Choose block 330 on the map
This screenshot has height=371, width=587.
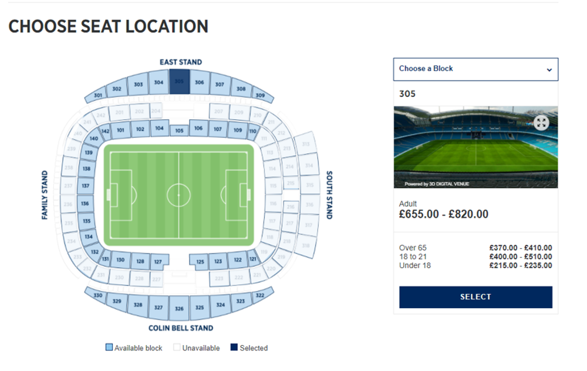98,295
